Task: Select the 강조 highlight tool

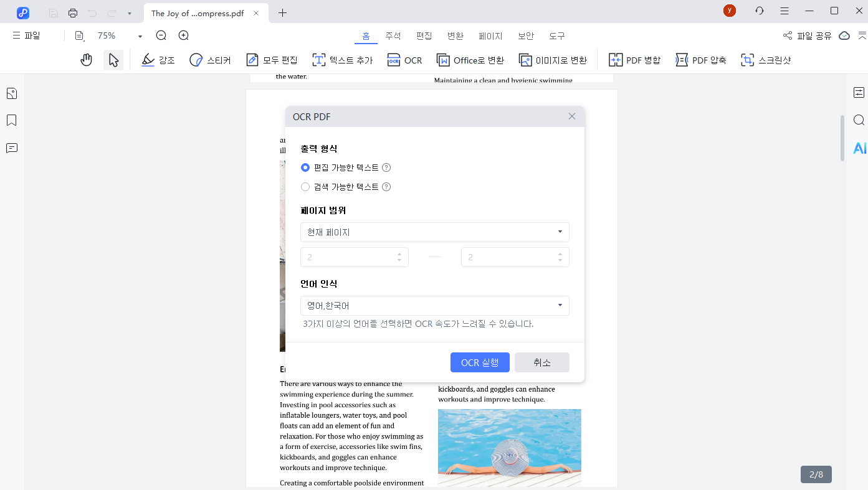Action: click(158, 59)
